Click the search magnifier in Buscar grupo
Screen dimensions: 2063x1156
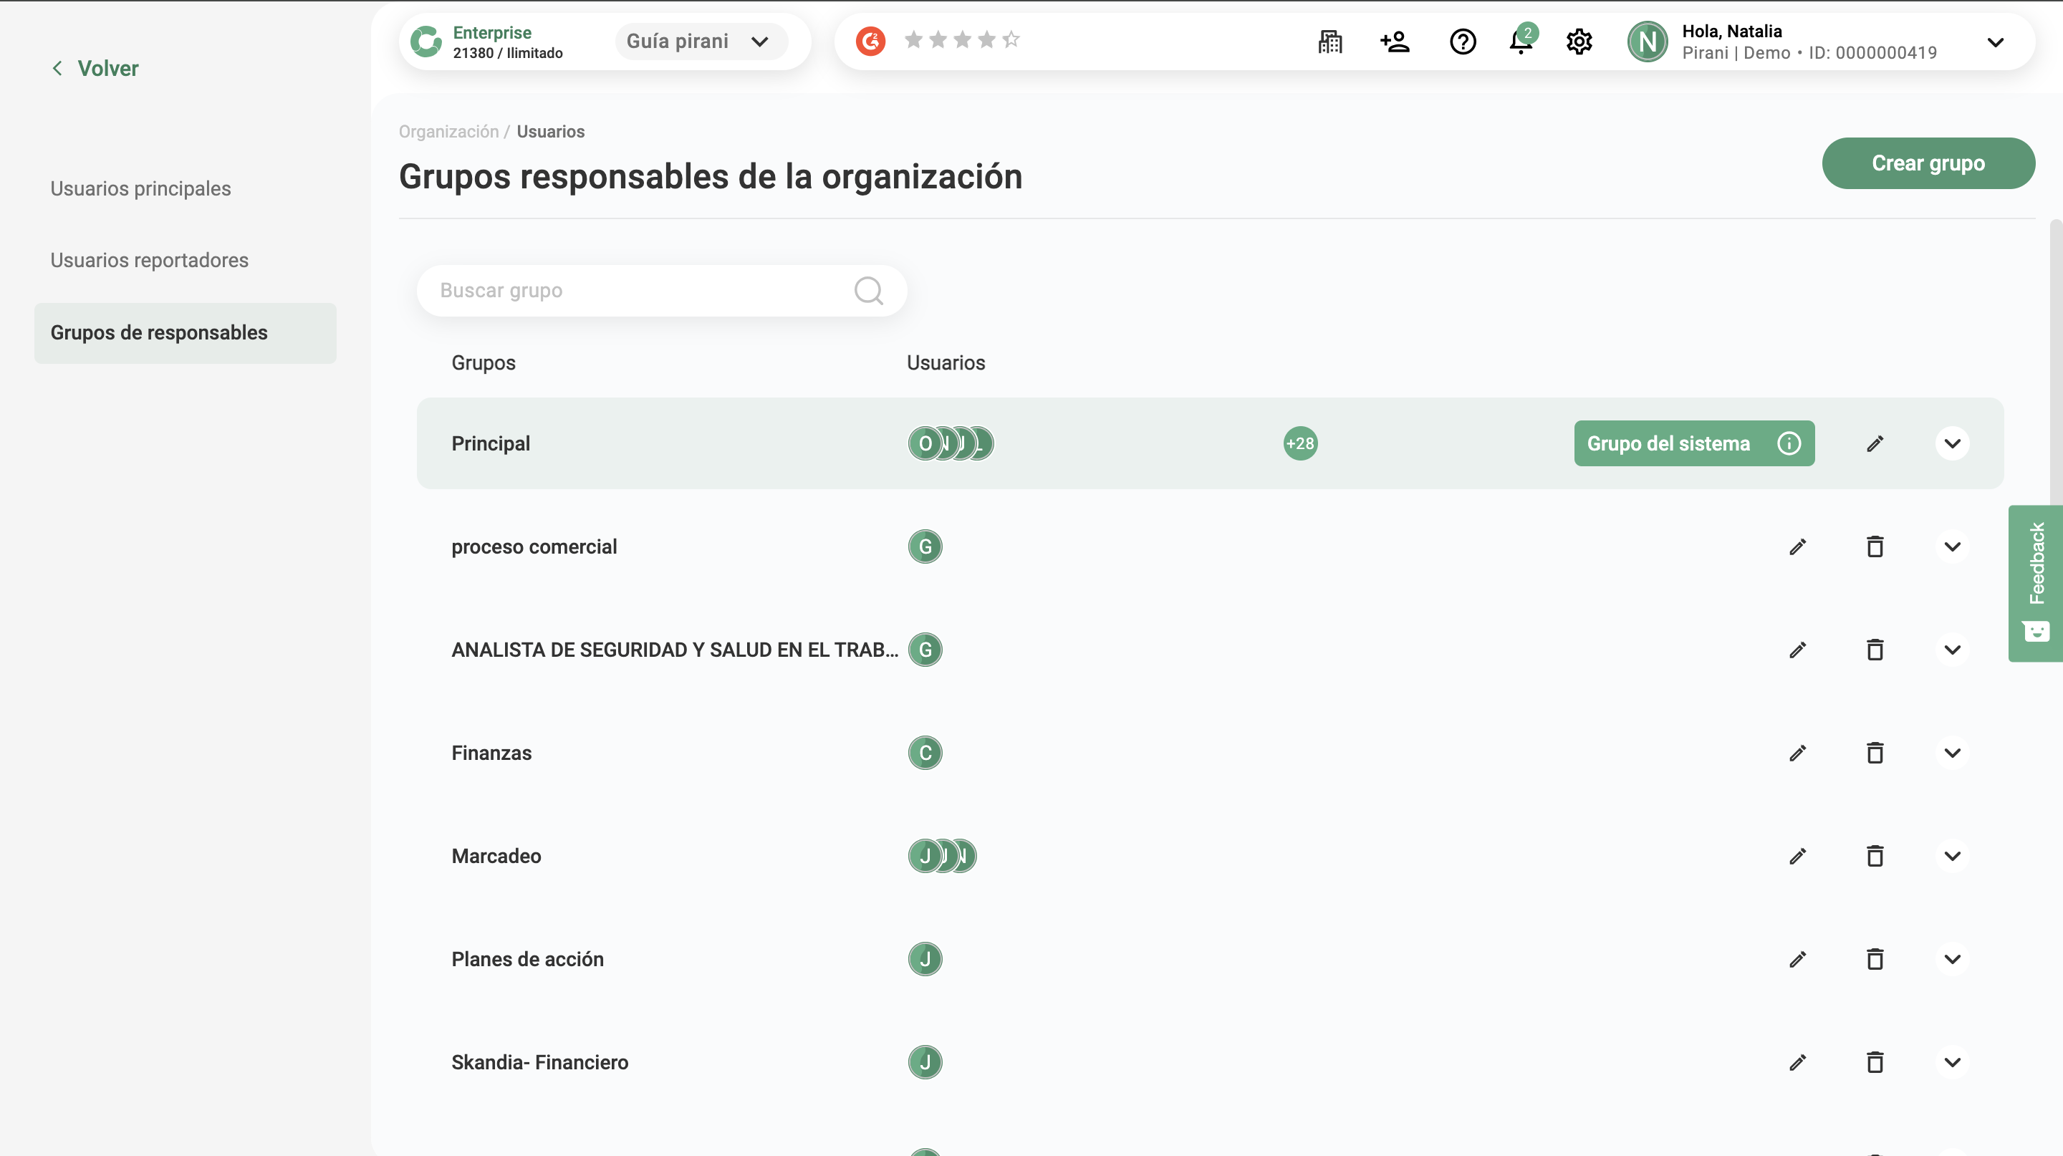point(868,291)
